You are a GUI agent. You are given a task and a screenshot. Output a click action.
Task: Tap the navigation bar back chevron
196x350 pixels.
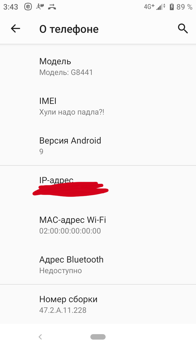point(40,337)
